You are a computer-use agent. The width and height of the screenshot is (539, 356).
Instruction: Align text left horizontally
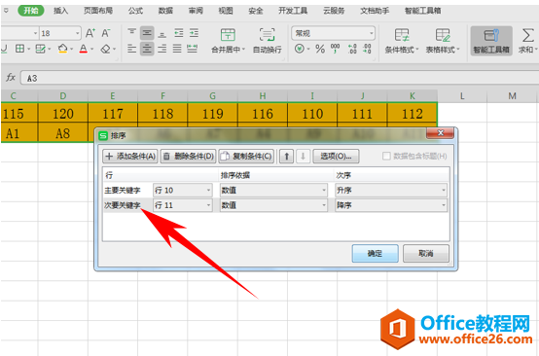point(131,49)
